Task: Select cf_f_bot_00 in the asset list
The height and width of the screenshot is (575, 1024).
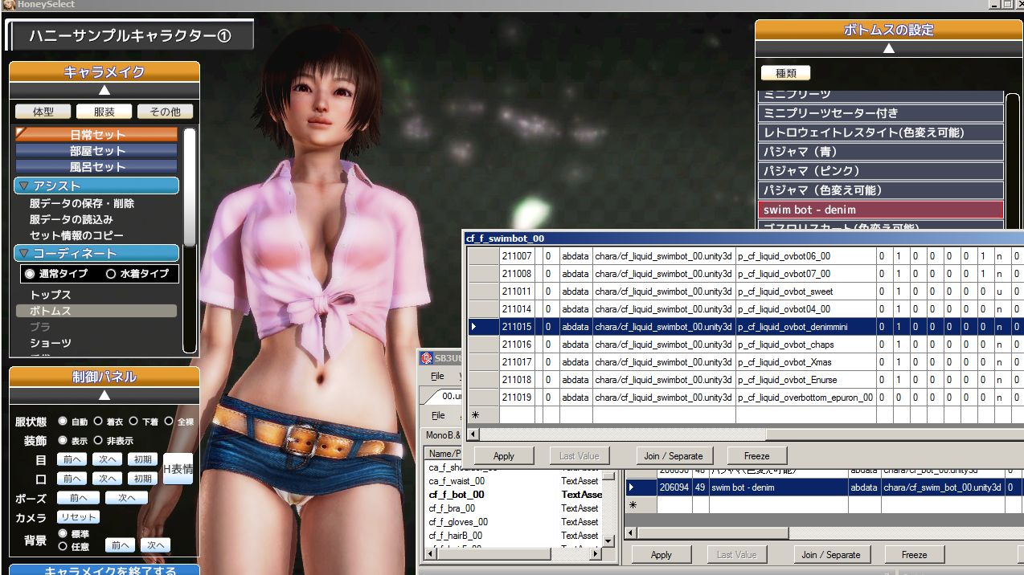Action: click(x=457, y=495)
